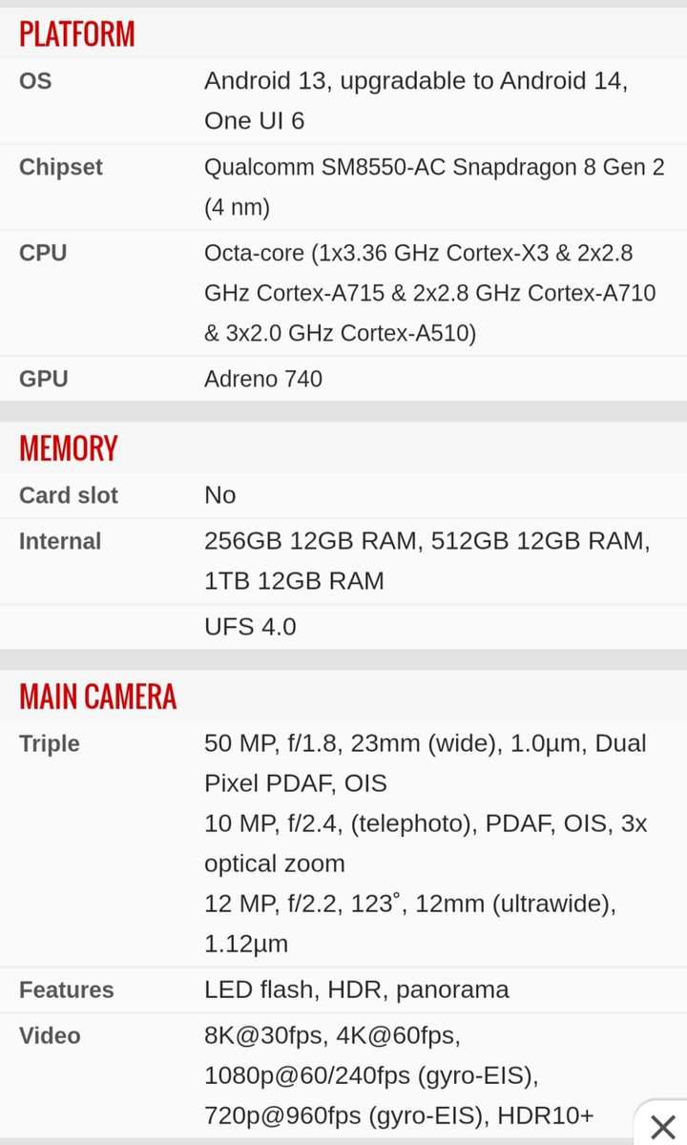
Task: Select the MEMORY section heading
Action: (x=68, y=448)
